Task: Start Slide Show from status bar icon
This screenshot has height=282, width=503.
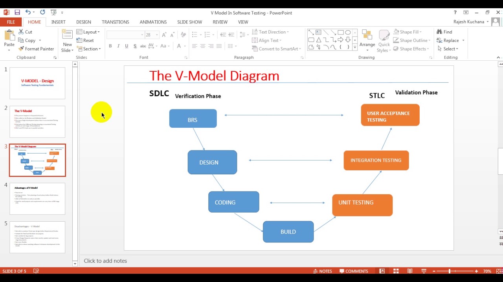Action: coord(424,271)
